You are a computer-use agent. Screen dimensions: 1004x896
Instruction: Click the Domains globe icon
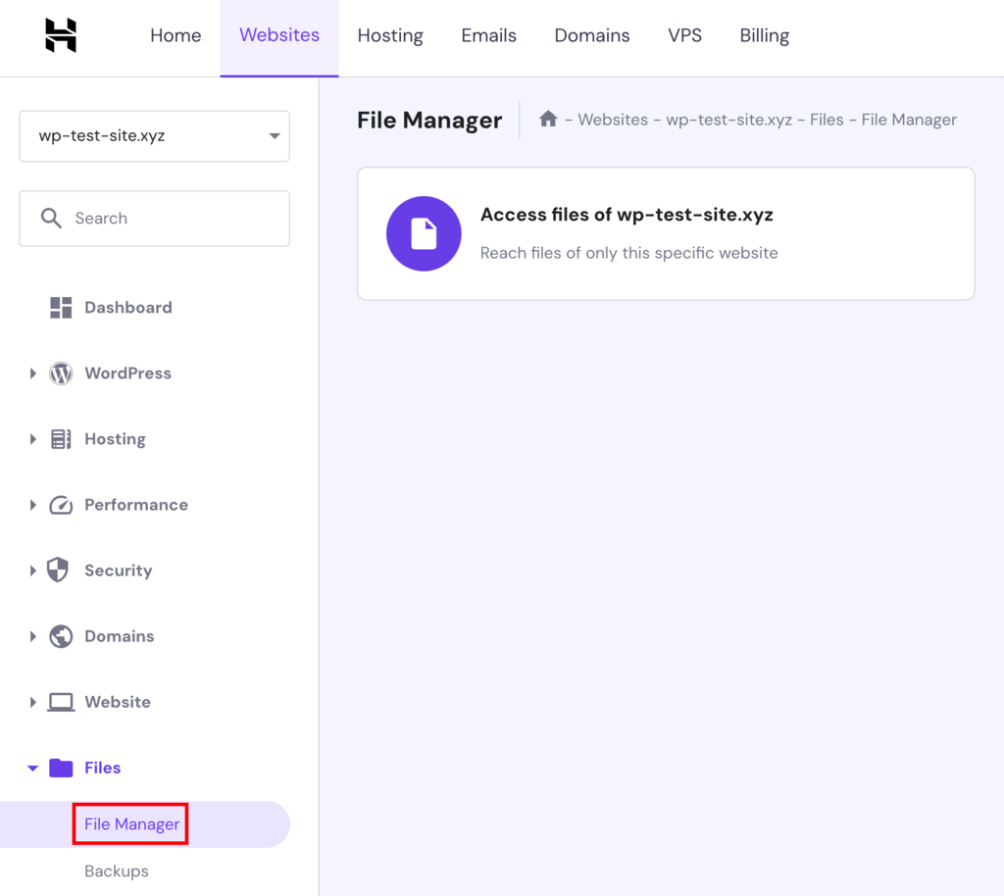click(61, 636)
